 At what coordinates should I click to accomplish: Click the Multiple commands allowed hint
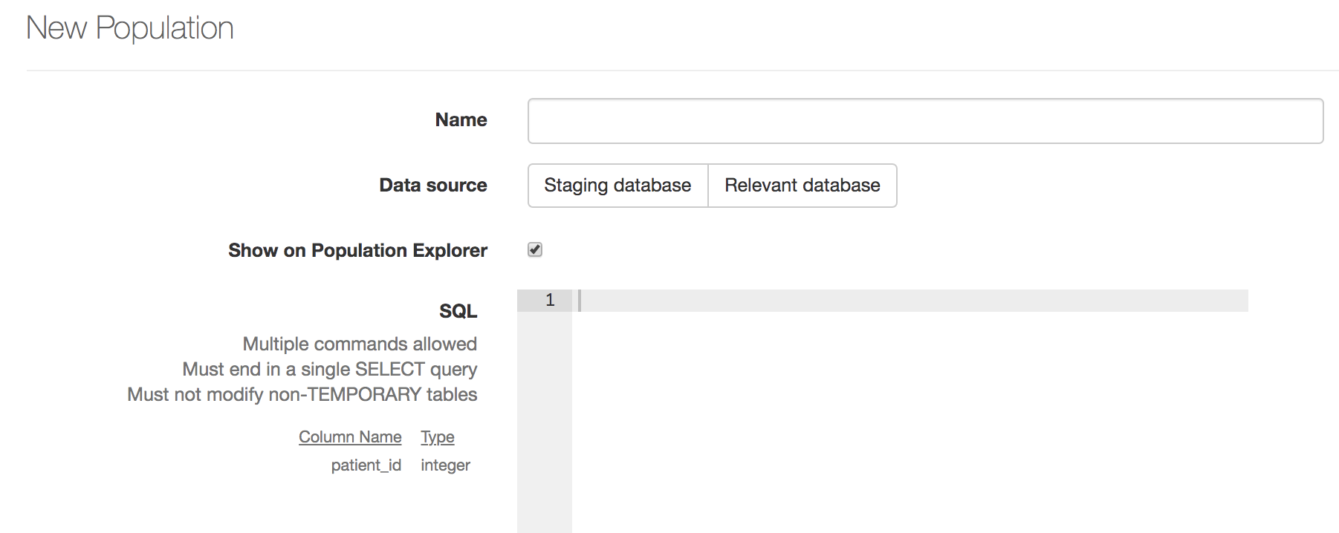pyautogui.click(x=360, y=344)
